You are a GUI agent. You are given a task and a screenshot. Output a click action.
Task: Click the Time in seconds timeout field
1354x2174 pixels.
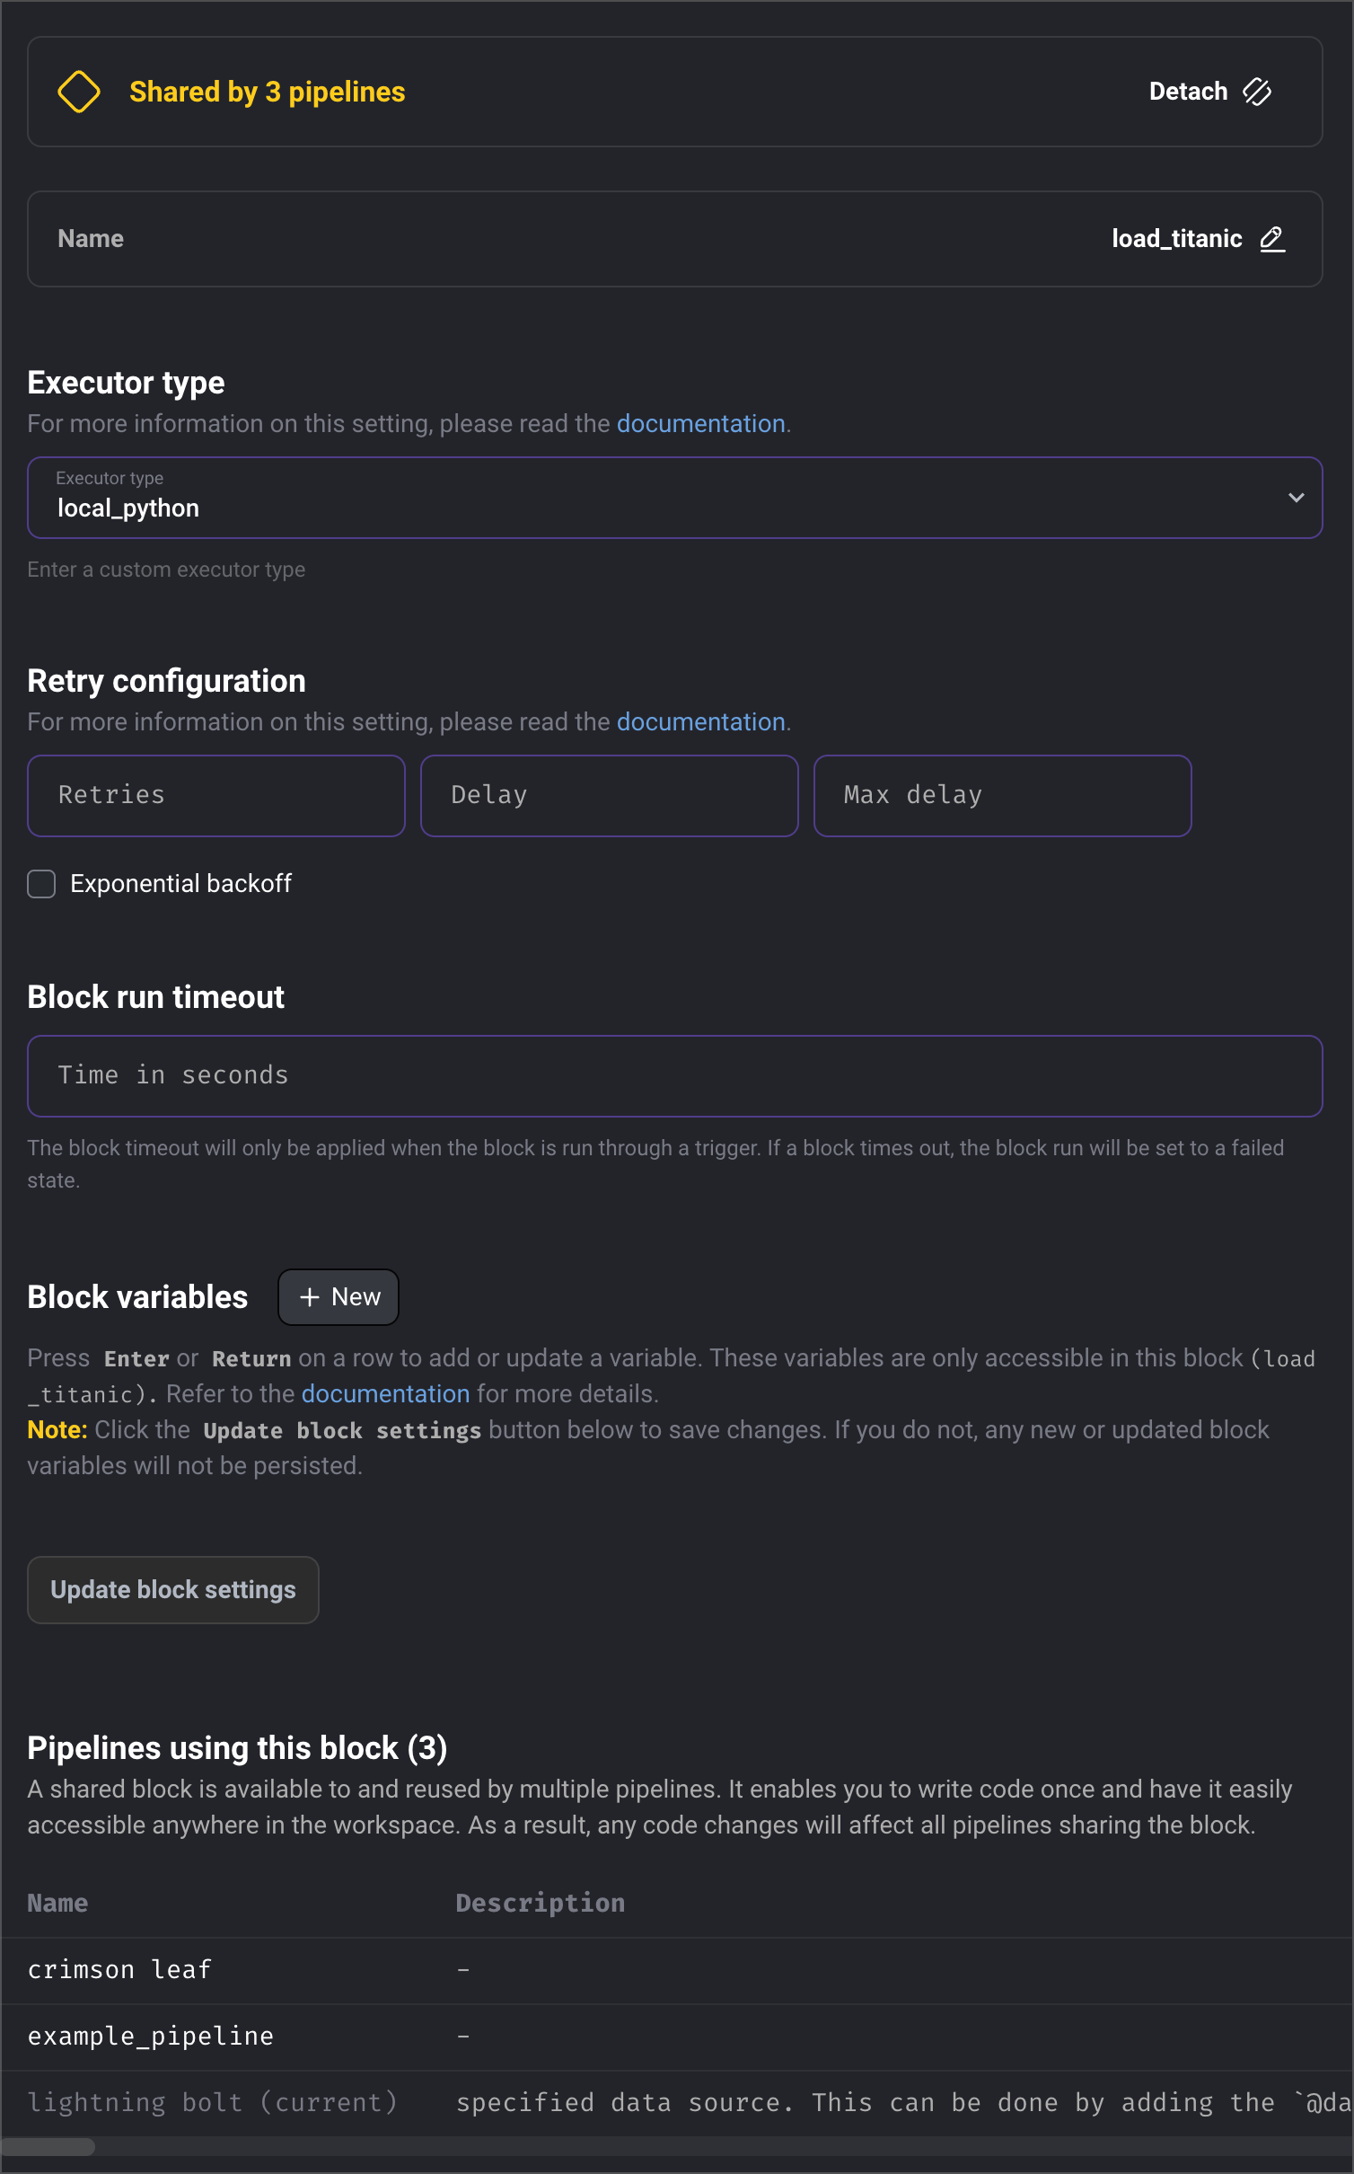(x=675, y=1076)
